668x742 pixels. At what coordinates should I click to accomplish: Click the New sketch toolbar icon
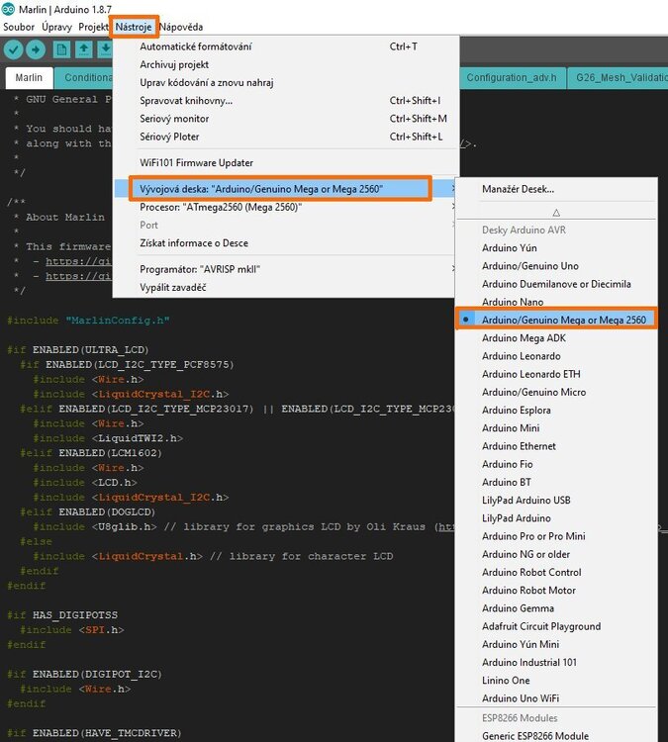click(x=61, y=49)
